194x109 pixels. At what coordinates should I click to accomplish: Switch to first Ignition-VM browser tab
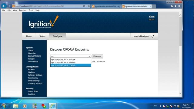[x=106, y=6]
